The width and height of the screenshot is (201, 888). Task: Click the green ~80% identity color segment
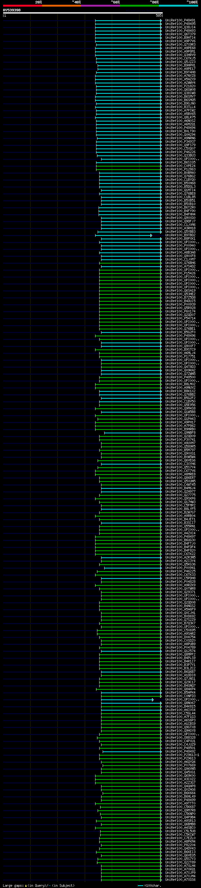click(139, 6)
